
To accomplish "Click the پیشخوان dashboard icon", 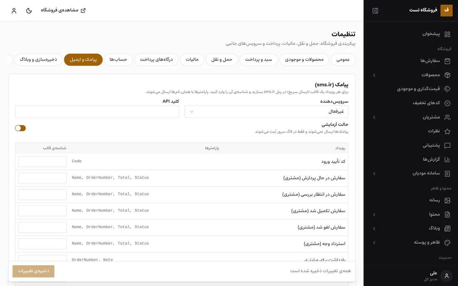I will pyautogui.click(x=447, y=34).
